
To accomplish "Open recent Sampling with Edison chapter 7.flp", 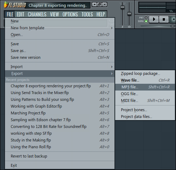I will [60, 120].
